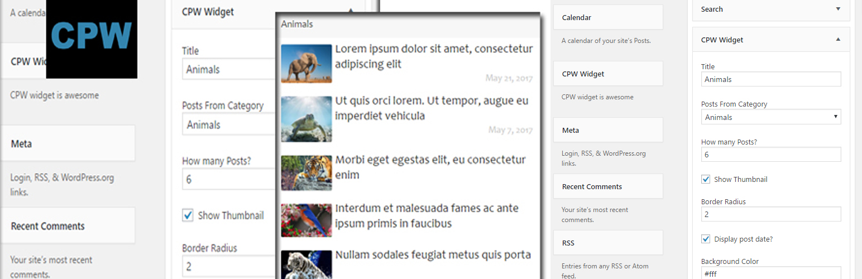Click the Border Radius label in the enlarged form
The image size is (862, 279).
coord(209,248)
